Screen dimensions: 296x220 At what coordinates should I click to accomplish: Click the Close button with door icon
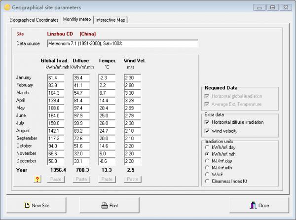point(259,205)
